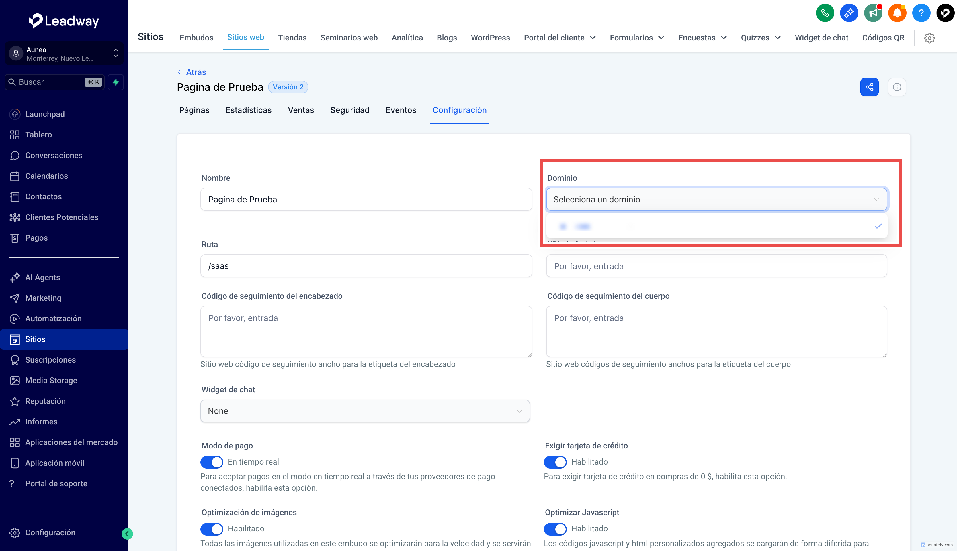This screenshot has width=957, height=551.
Task: Open the orange bell notifications
Action: click(897, 13)
